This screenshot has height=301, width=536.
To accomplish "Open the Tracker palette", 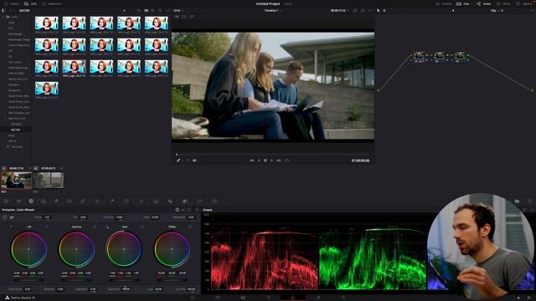I will coord(142,202).
